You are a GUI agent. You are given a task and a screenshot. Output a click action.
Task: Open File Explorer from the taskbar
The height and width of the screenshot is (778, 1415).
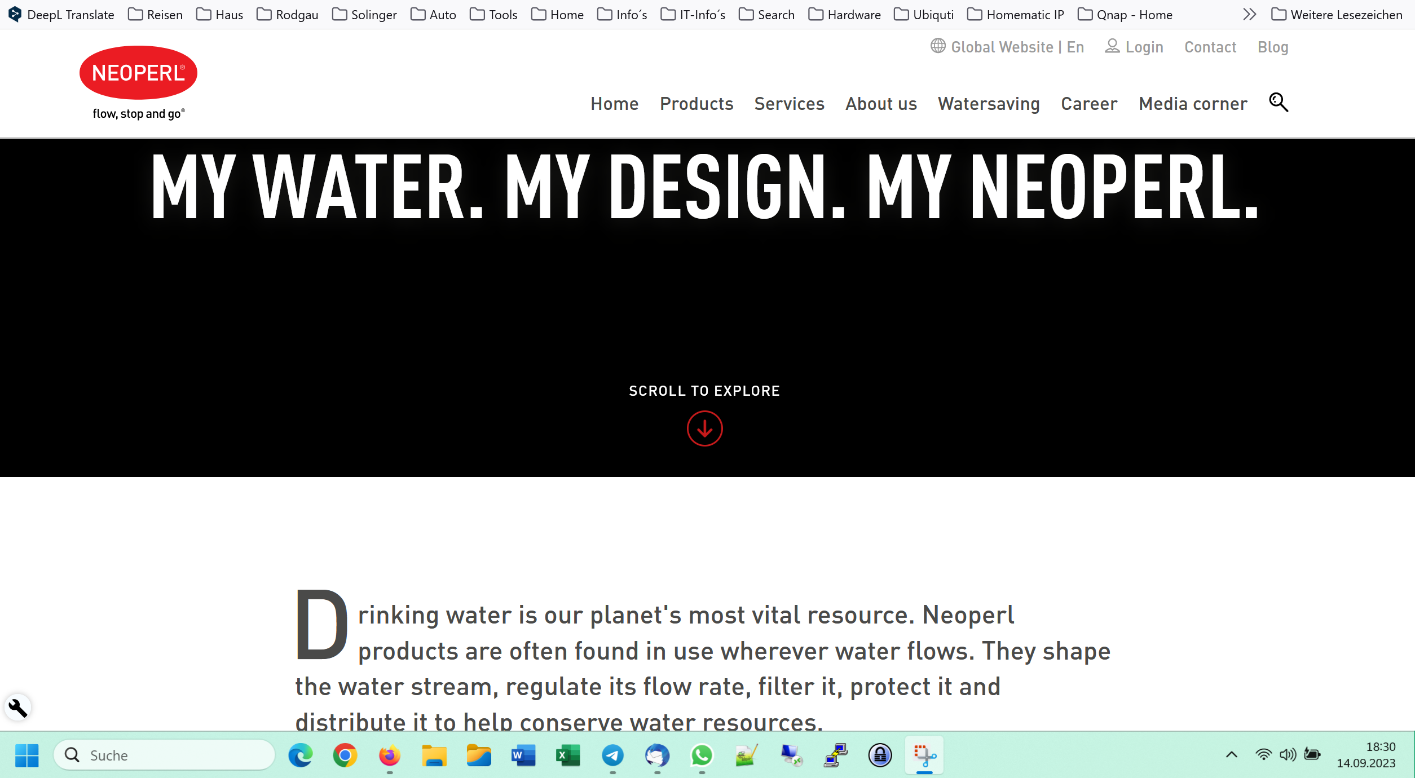click(434, 755)
